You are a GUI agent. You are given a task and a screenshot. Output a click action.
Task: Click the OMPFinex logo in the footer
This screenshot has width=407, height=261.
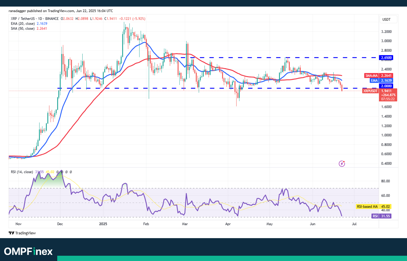pos(28,252)
